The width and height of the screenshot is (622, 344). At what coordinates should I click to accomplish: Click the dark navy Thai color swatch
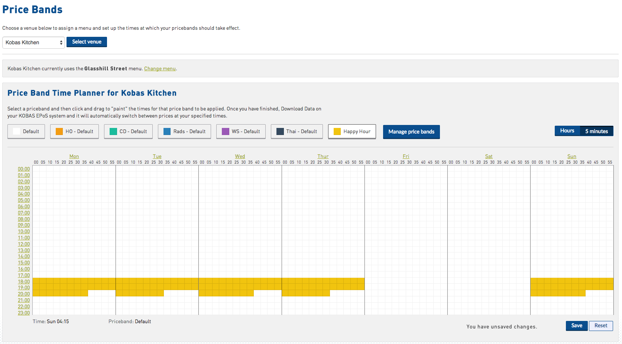click(280, 131)
